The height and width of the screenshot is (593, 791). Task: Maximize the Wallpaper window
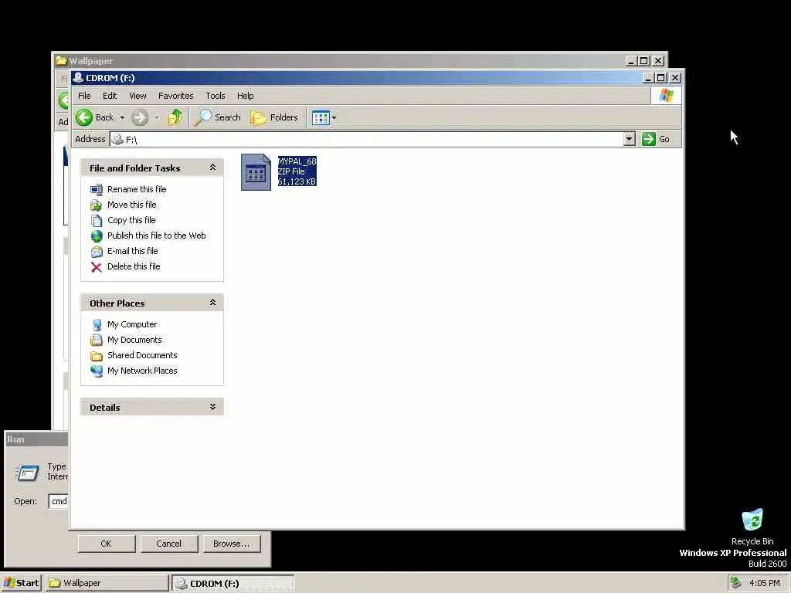[643, 60]
